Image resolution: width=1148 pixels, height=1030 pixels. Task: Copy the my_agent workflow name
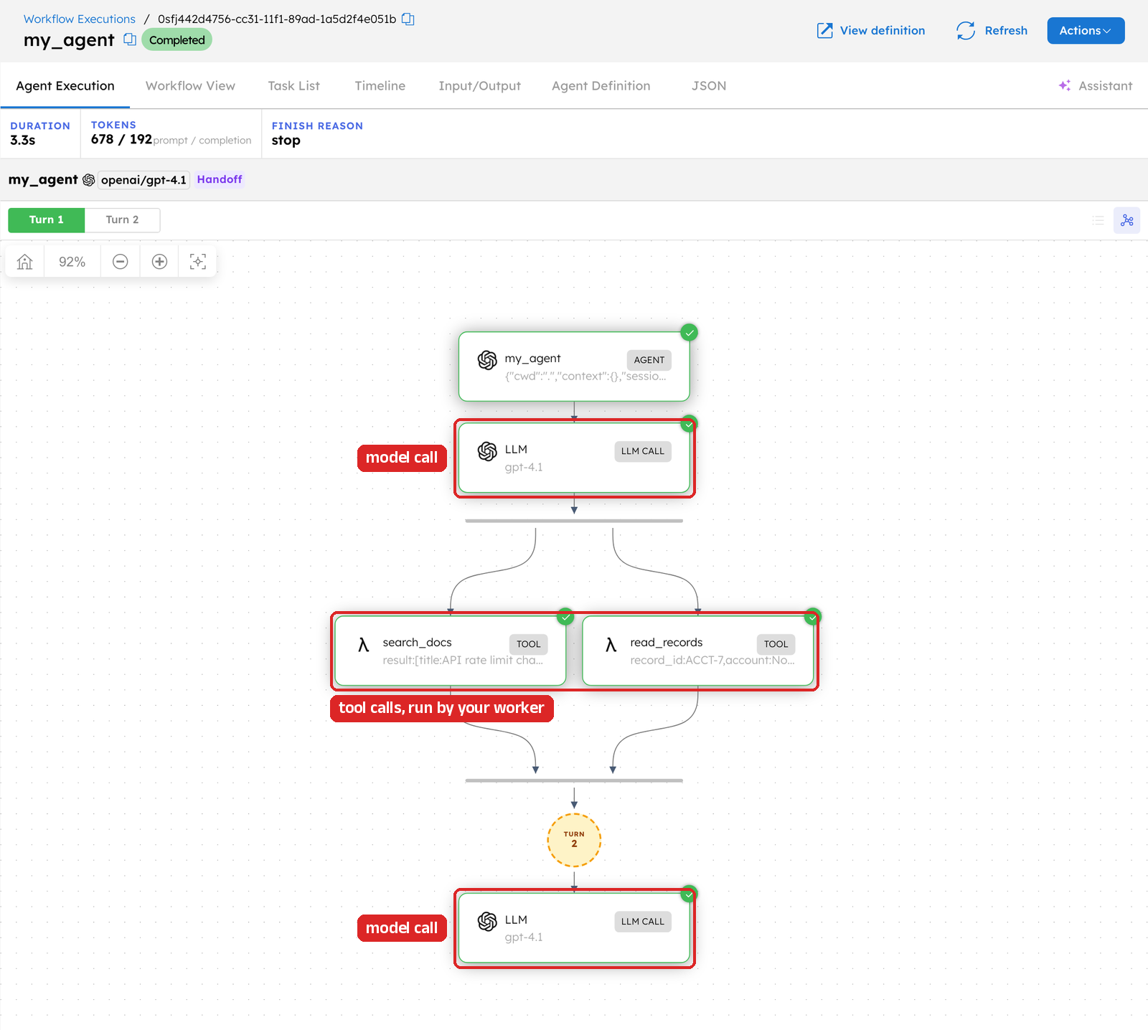click(130, 39)
